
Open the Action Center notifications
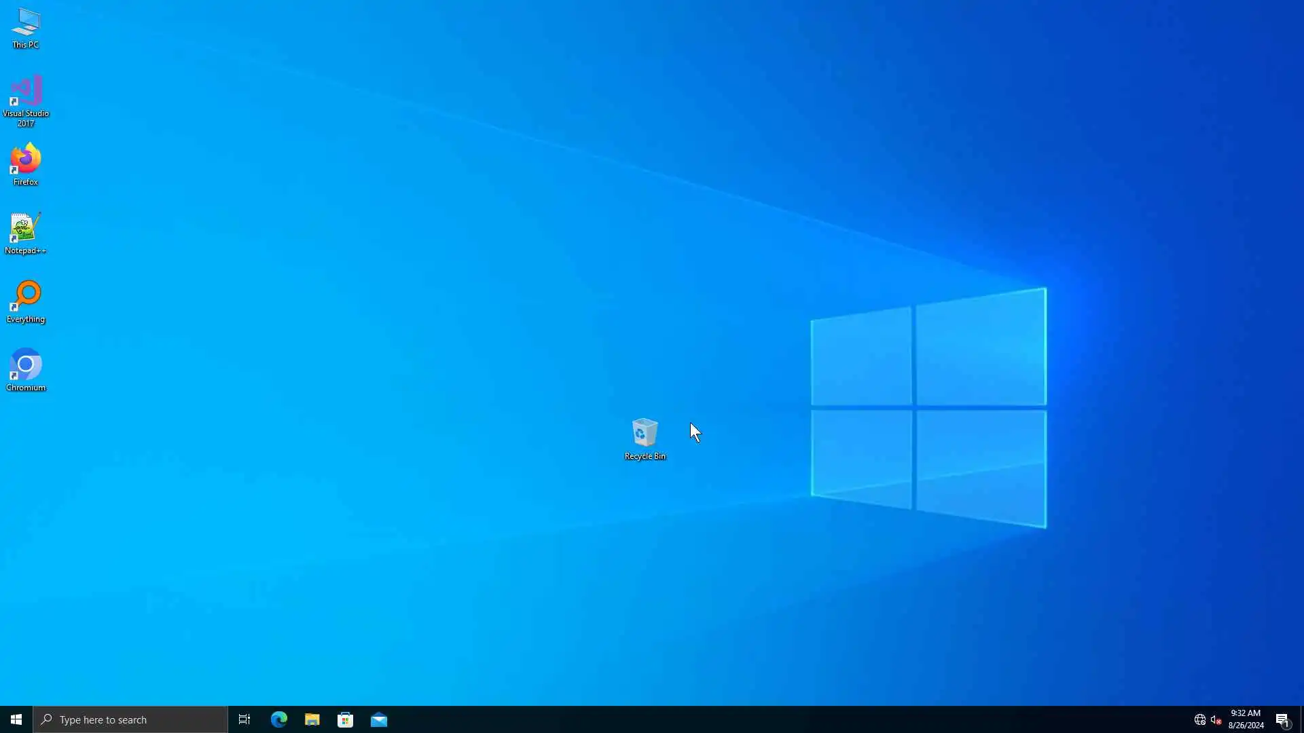1282,719
